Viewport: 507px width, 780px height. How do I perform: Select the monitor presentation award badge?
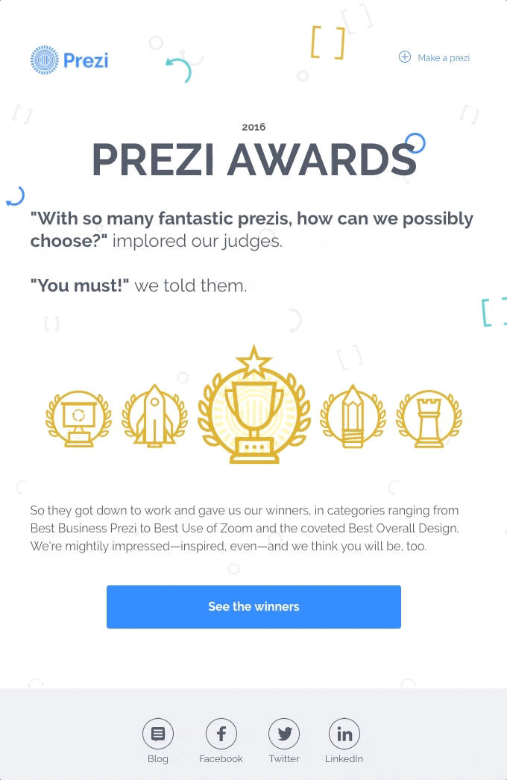78,416
